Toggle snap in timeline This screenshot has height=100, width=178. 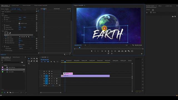(45, 62)
